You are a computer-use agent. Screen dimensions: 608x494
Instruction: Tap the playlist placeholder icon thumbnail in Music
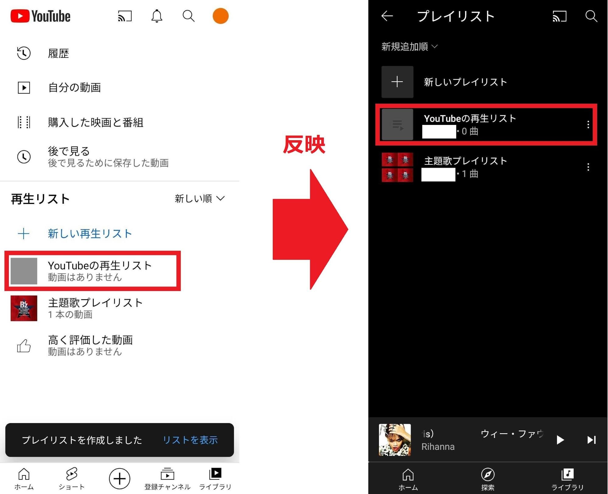[x=397, y=124]
